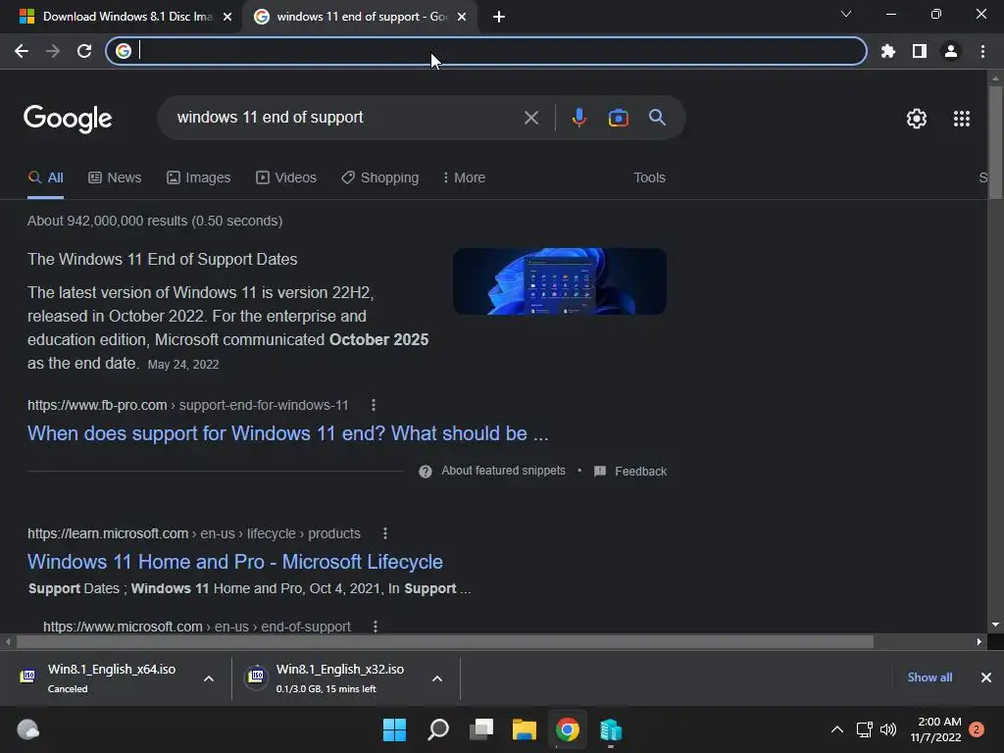The image size is (1004, 753).
Task: Toggle the Chrome side panel icon
Action: click(x=920, y=51)
